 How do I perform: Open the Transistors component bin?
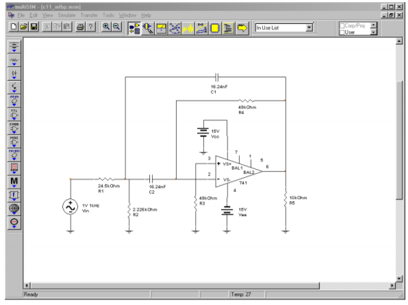pyautogui.click(x=14, y=88)
